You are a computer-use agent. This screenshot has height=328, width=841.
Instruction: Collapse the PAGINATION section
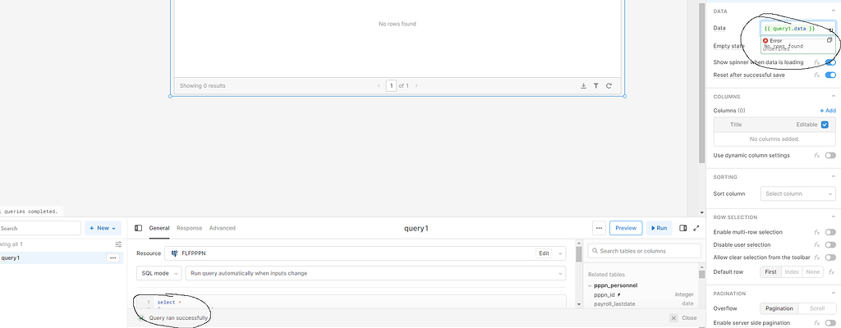tap(833, 294)
